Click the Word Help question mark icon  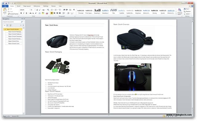coord(192,6)
